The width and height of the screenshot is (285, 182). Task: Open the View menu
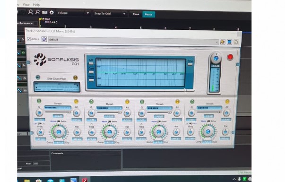26,5
